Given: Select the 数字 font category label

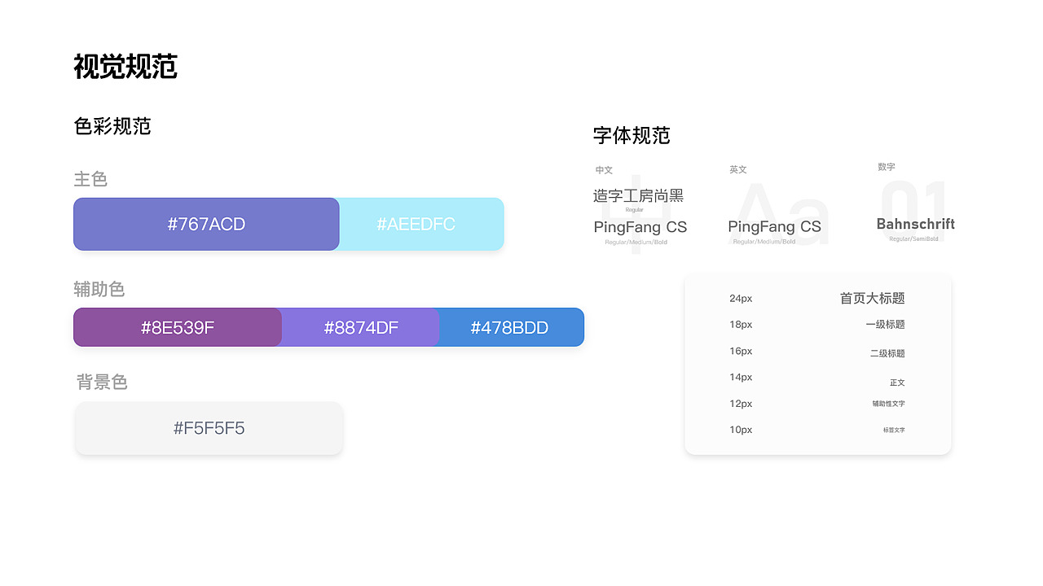Looking at the screenshot, I should [886, 167].
